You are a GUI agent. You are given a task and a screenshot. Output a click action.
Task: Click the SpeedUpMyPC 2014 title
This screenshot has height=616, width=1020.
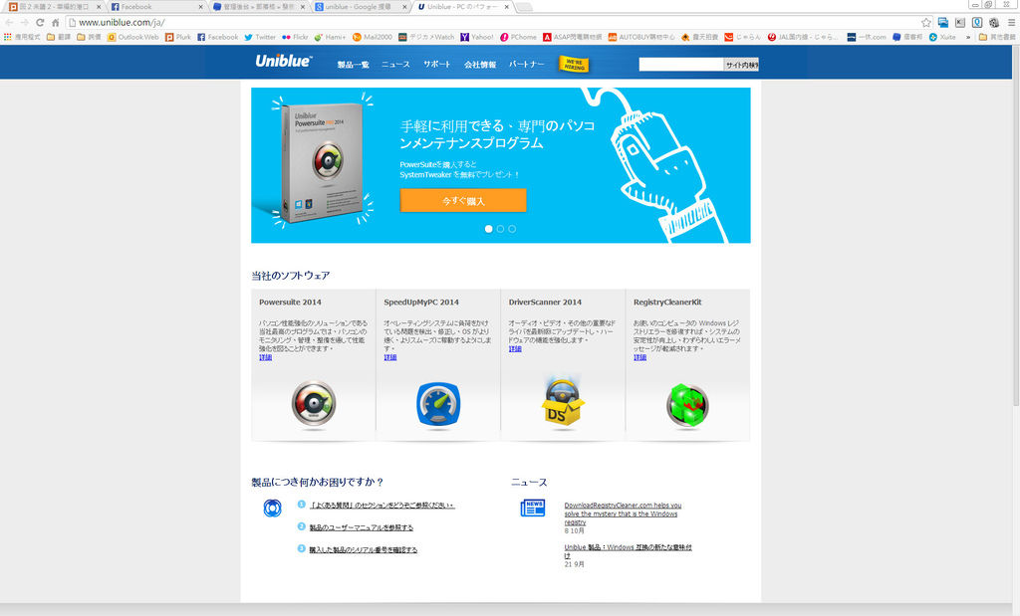coord(421,303)
